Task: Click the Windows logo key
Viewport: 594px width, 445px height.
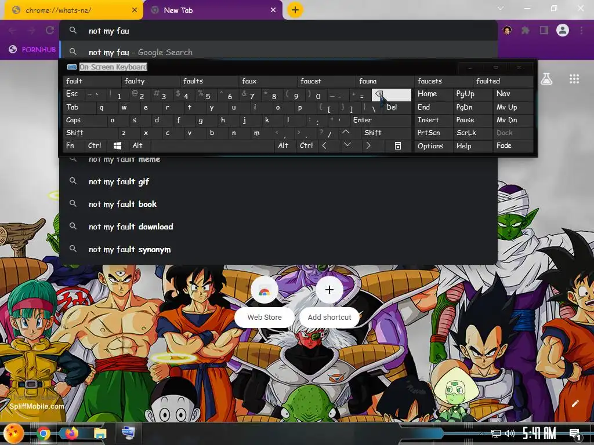Action: (117, 145)
